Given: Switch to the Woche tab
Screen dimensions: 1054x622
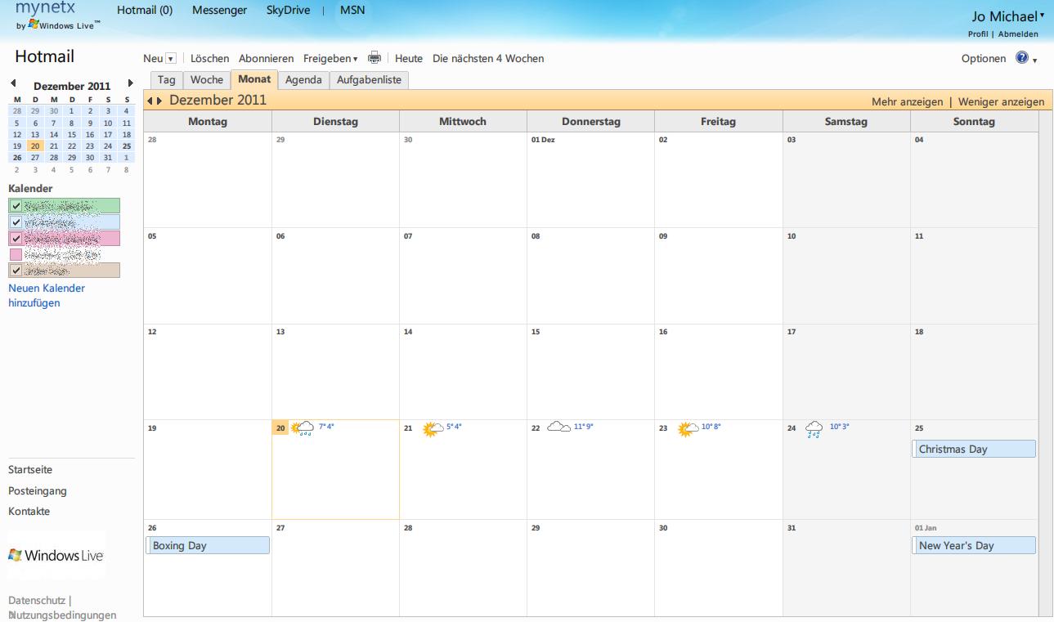Looking at the screenshot, I should (207, 80).
